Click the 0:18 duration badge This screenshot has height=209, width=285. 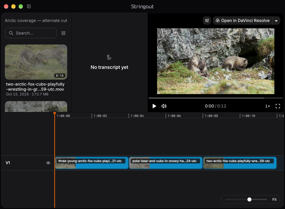point(60,76)
